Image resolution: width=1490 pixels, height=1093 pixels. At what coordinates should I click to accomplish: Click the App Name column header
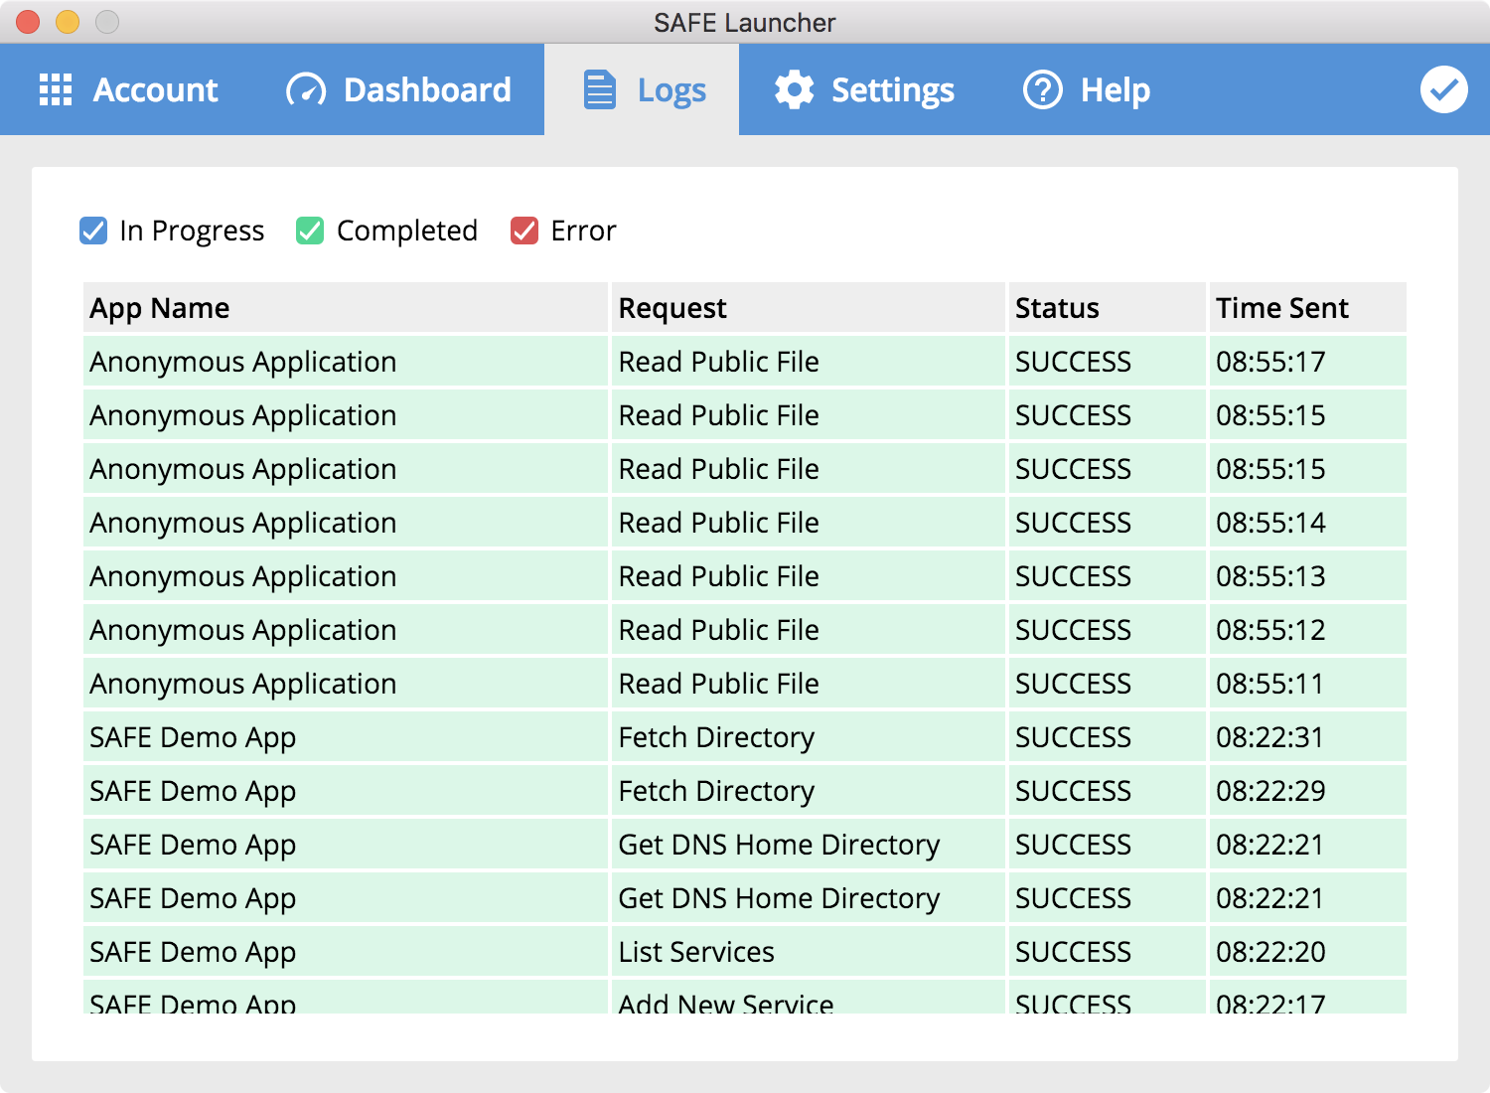346,308
